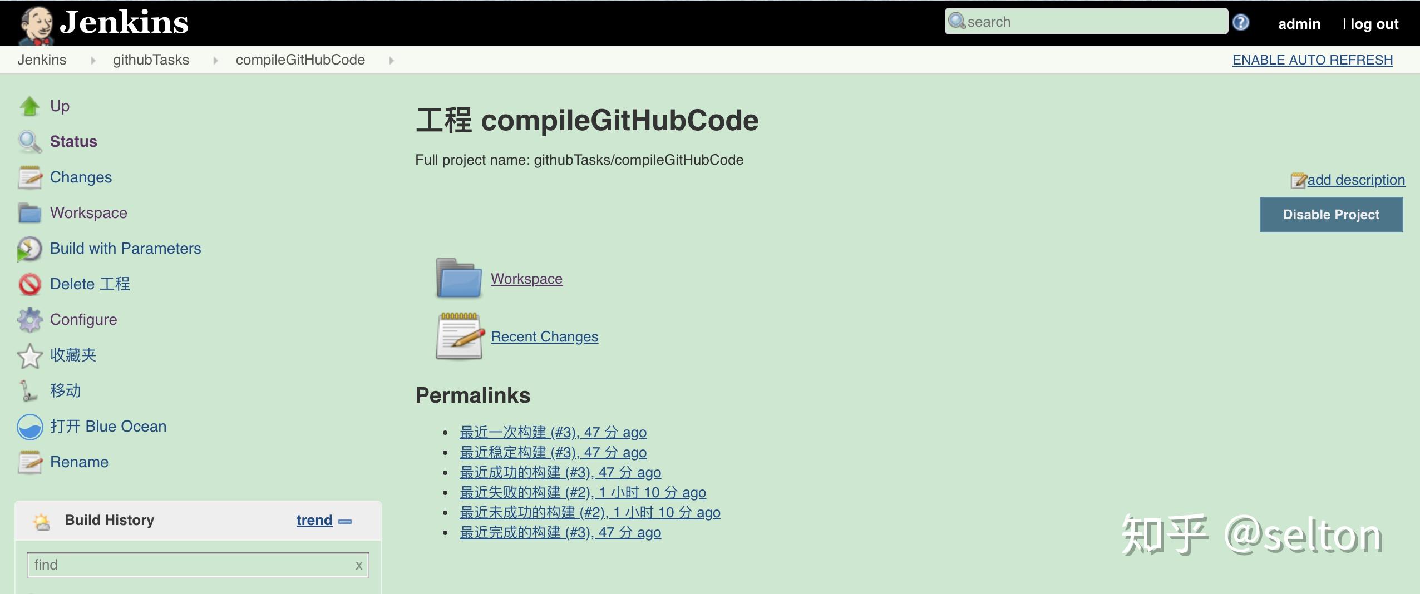Focus the top search input field
This screenshot has width=1420, height=594.
1086,21
